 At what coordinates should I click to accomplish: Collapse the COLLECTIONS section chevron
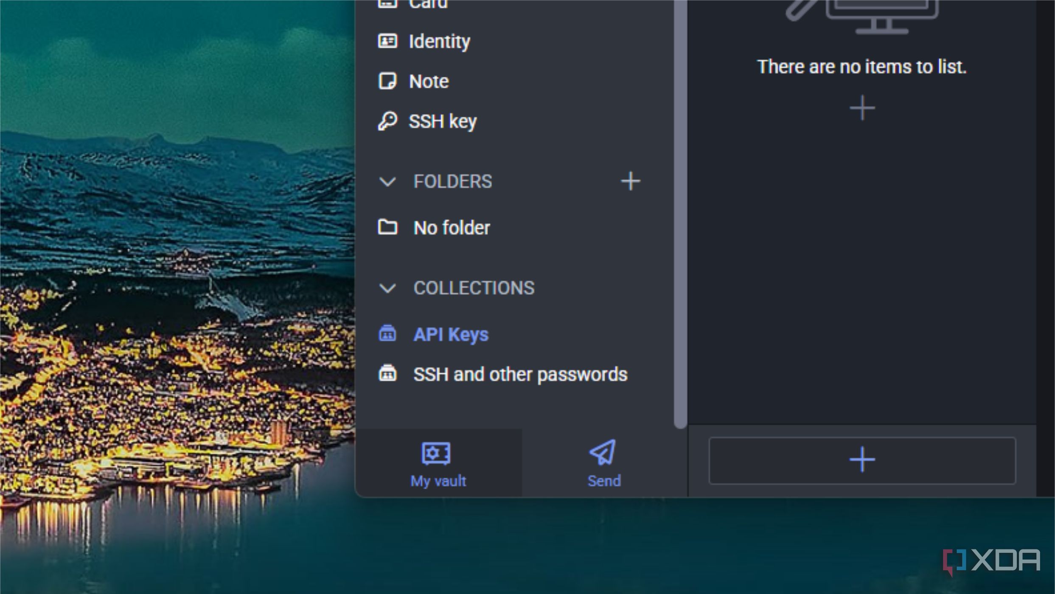click(387, 289)
